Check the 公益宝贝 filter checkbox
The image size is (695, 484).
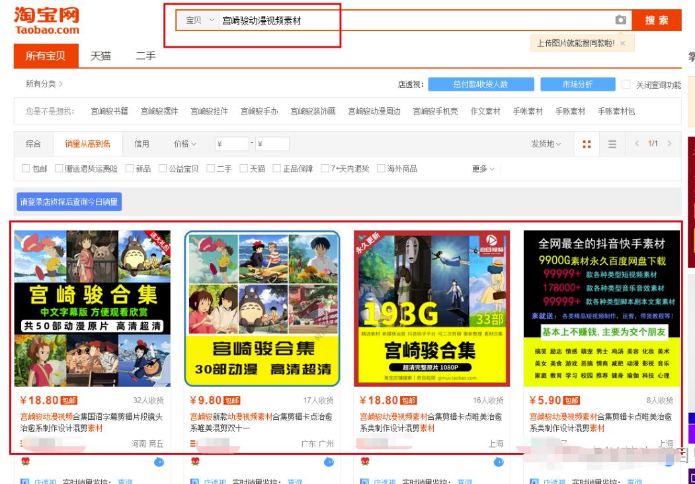(x=162, y=169)
